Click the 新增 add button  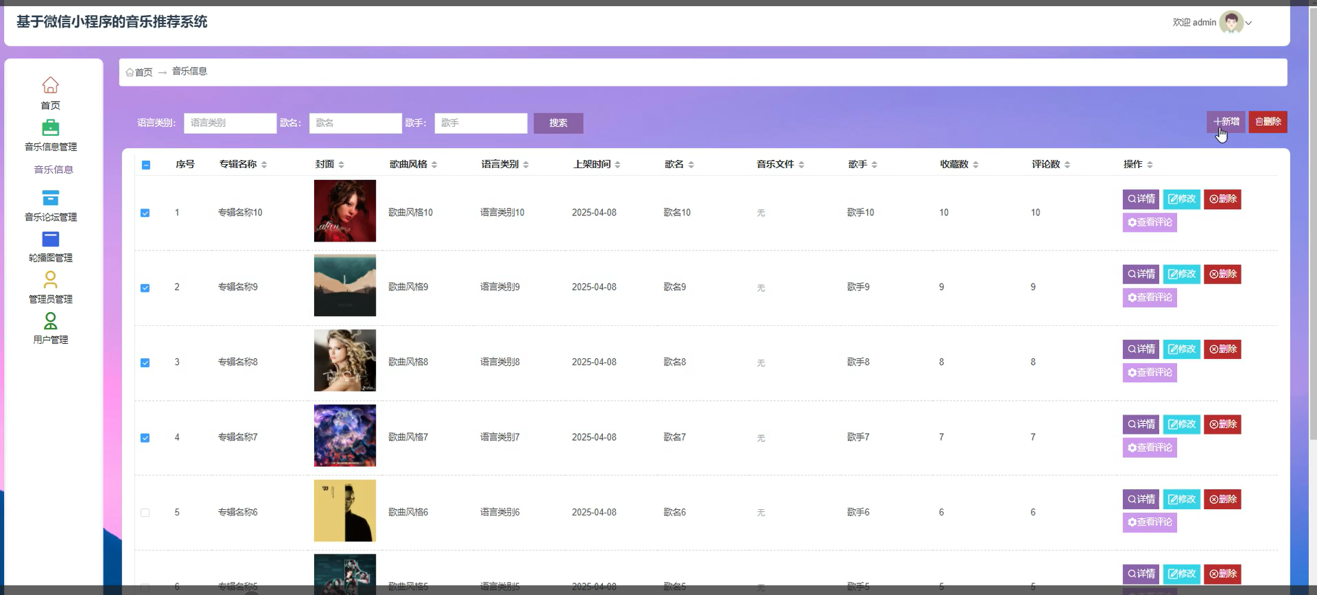(1226, 121)
